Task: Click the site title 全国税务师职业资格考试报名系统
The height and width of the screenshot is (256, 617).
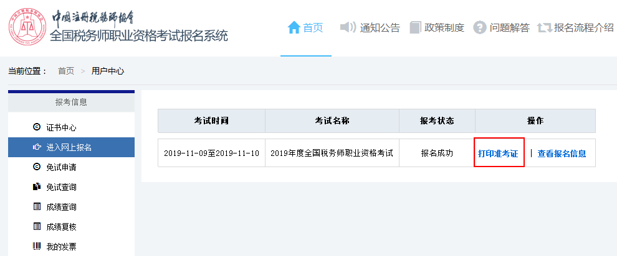Action: click(138, 37)
